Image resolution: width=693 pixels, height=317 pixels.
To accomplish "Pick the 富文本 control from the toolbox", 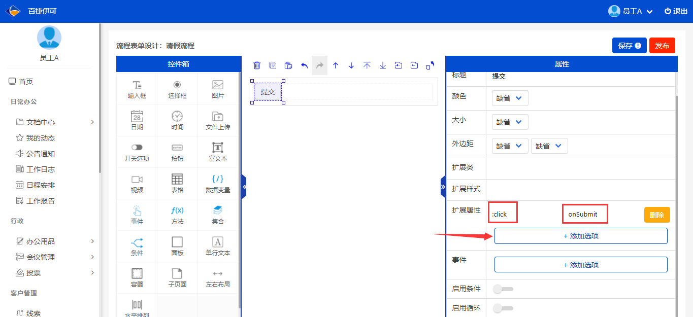I will click(218, 152).
